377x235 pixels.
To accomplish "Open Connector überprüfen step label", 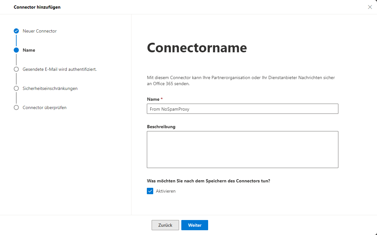I will click(x=44, y=107).
